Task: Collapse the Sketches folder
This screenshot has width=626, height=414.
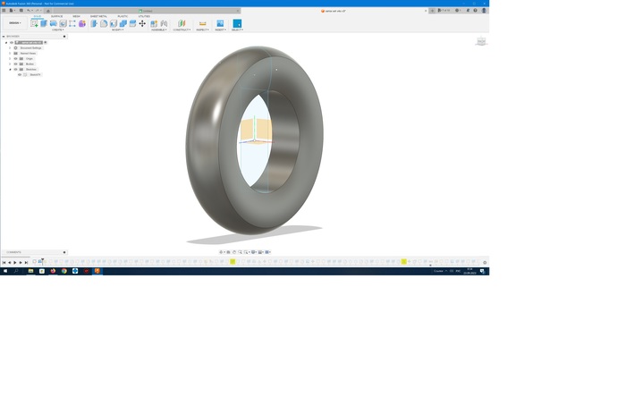Action: 10,70
